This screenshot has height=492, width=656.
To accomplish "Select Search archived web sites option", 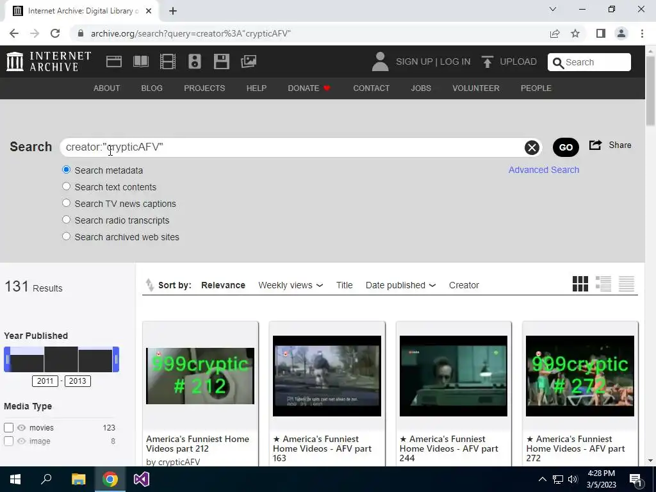I will (66, 236).
